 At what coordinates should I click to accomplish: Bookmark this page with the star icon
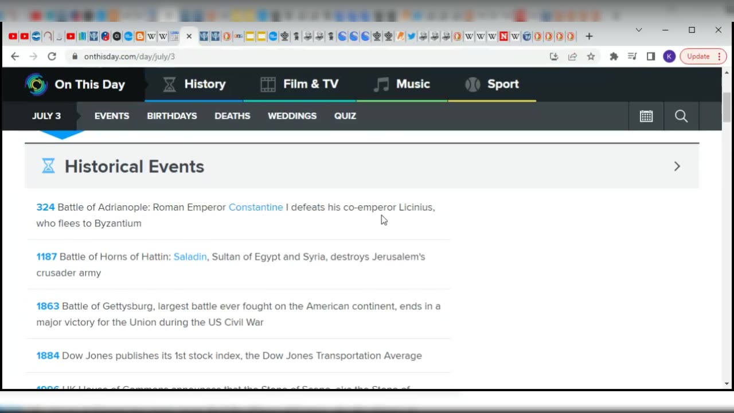(x=591, y=56)
